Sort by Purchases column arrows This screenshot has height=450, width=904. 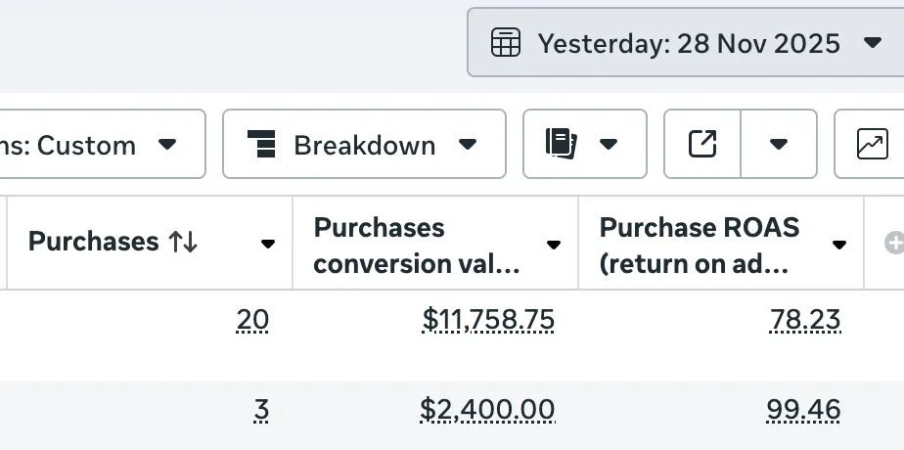[183, 243]
